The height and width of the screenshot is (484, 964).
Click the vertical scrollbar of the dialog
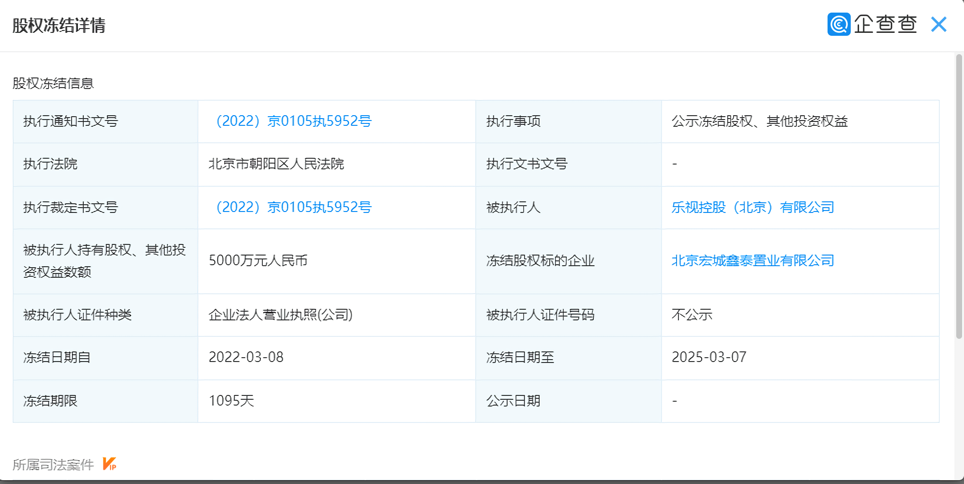pyautogui.click(x=959, y=196)
